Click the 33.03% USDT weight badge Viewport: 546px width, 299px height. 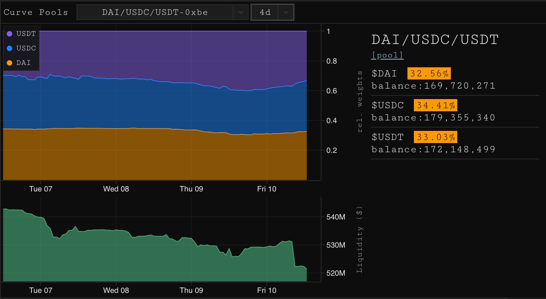[x=436, y=137]
